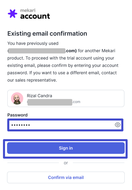Click the bold "account" wordmark
Viewport: 132px width, 190px height.
(35, 16)
